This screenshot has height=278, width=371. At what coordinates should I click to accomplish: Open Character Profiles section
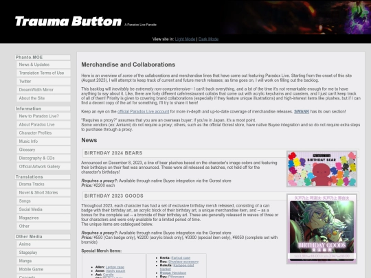click(x=43, y=133)
